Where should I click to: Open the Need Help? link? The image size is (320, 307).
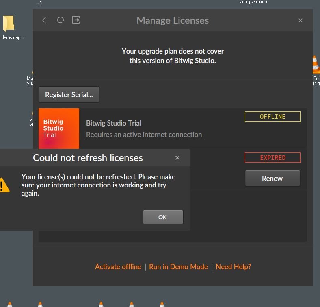[x=233, y=267]
